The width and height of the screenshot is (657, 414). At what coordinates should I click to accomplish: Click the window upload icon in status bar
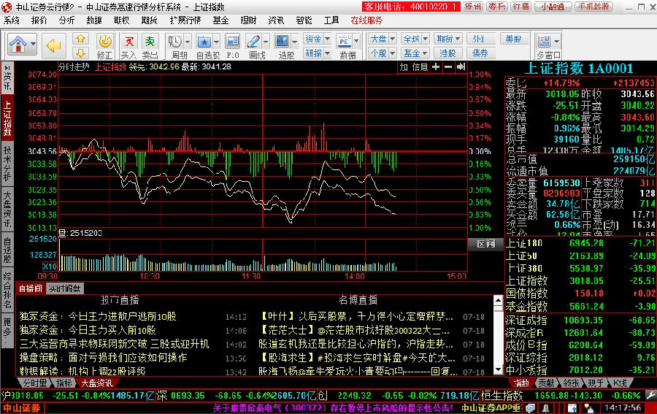click(572, 407)
